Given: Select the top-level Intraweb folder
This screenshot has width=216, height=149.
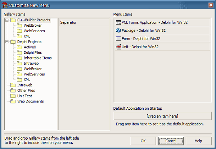Looking at the screenshot, I should pyautogui.click(x=25, y=85).
